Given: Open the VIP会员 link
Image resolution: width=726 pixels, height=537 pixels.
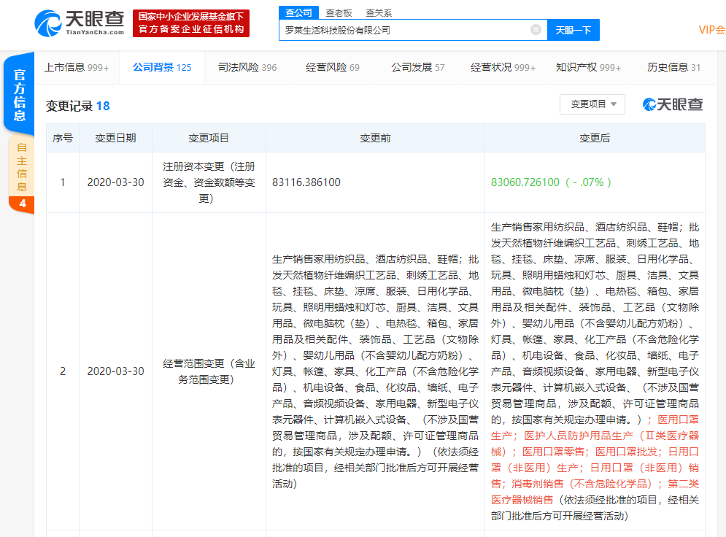Looking at the screenshot, I should (712, 30).
